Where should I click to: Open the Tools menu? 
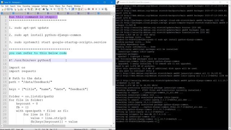pyautogui.click(x=51, y=6)
